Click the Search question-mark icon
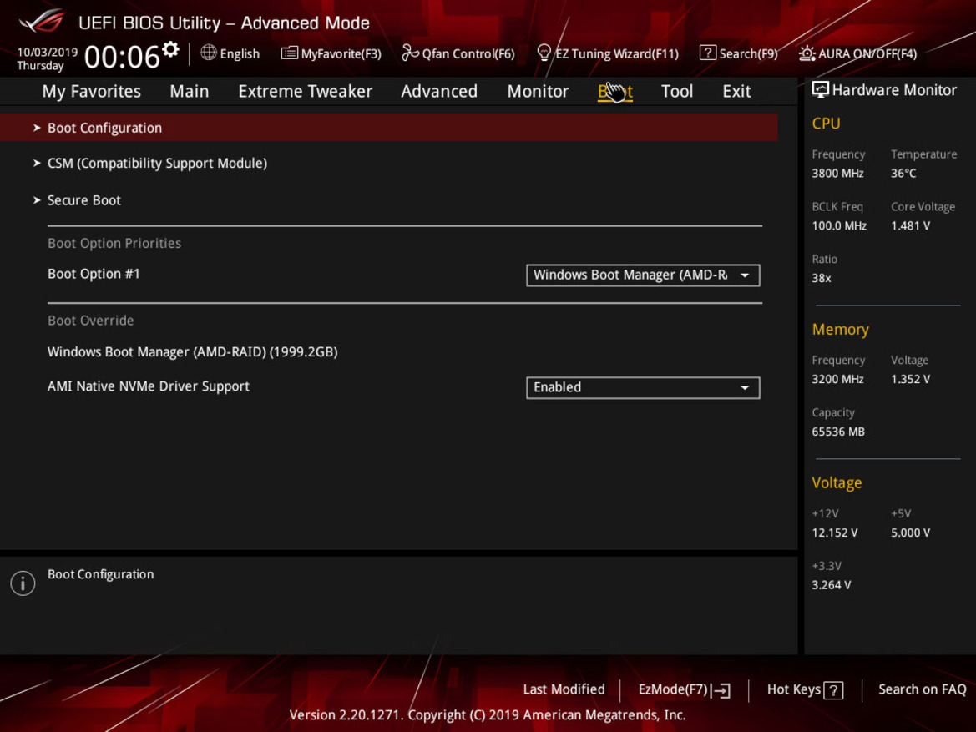976x732 pixels. click(707, 53)
